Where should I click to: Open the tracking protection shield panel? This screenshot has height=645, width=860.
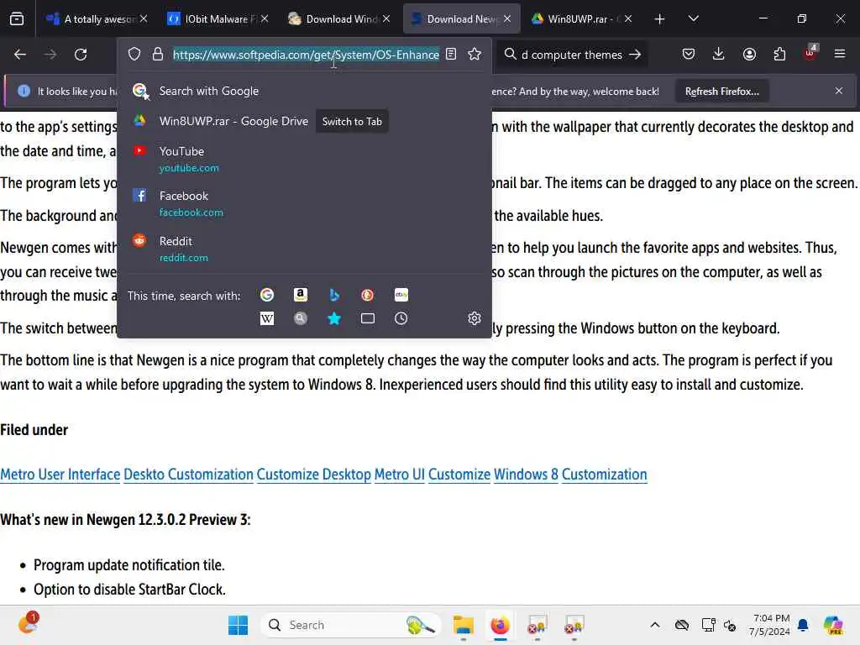click(x=134, y=55)
